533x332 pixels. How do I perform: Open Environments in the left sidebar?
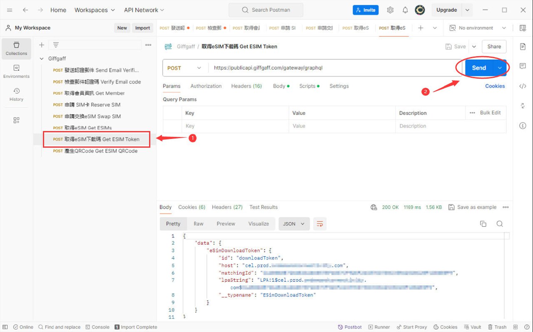[x=16, y=71]
